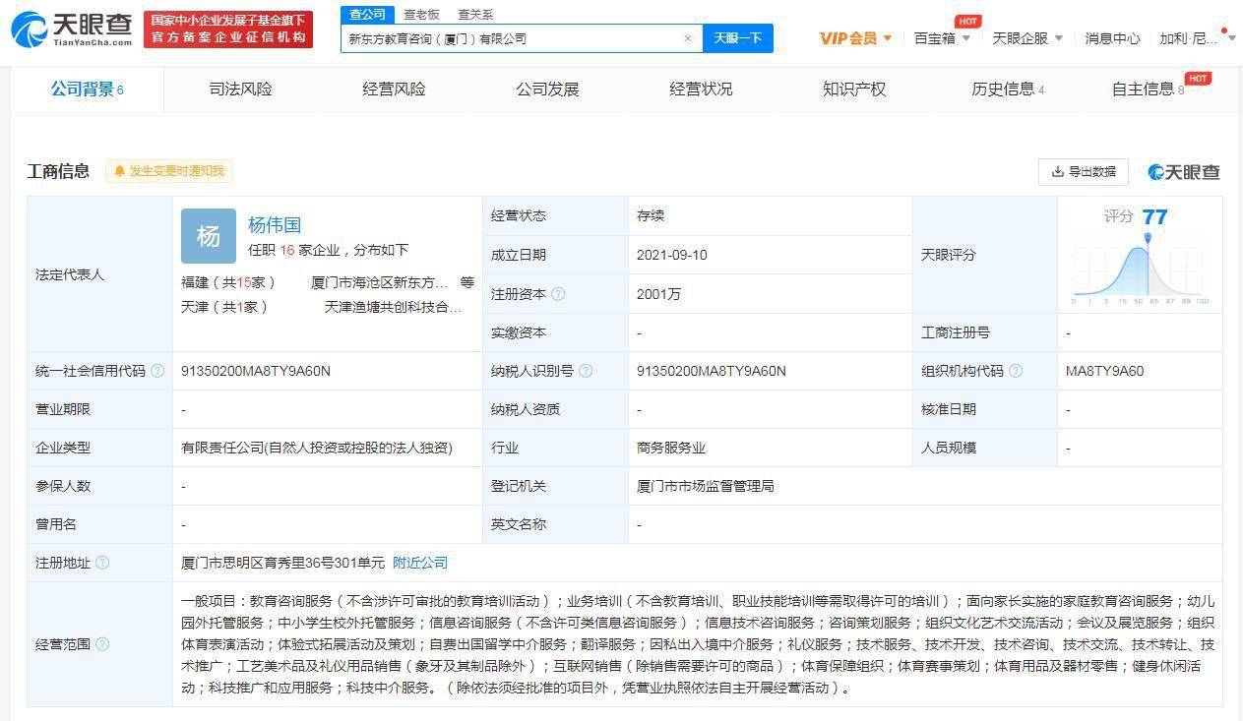Viewport: 1243px width, 721px height.
Task: Open the 附近公司 nearby companies link
Action: click(420, 563)
